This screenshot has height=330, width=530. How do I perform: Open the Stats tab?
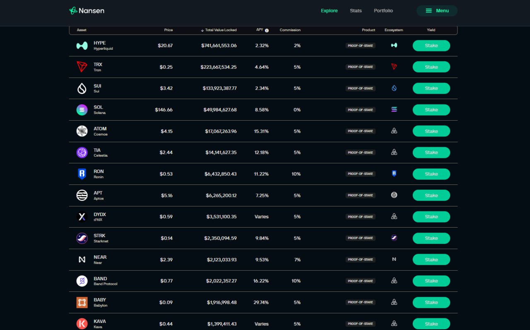coord(356,11)
